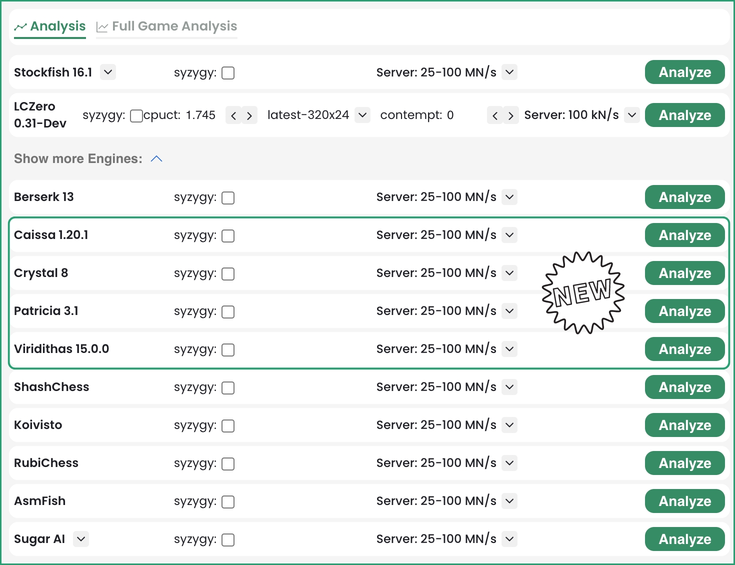Image resolution: width=735 pixels, height=565 pixels.
Task: Increase LCZero contempt value
Action: [511, 116]
